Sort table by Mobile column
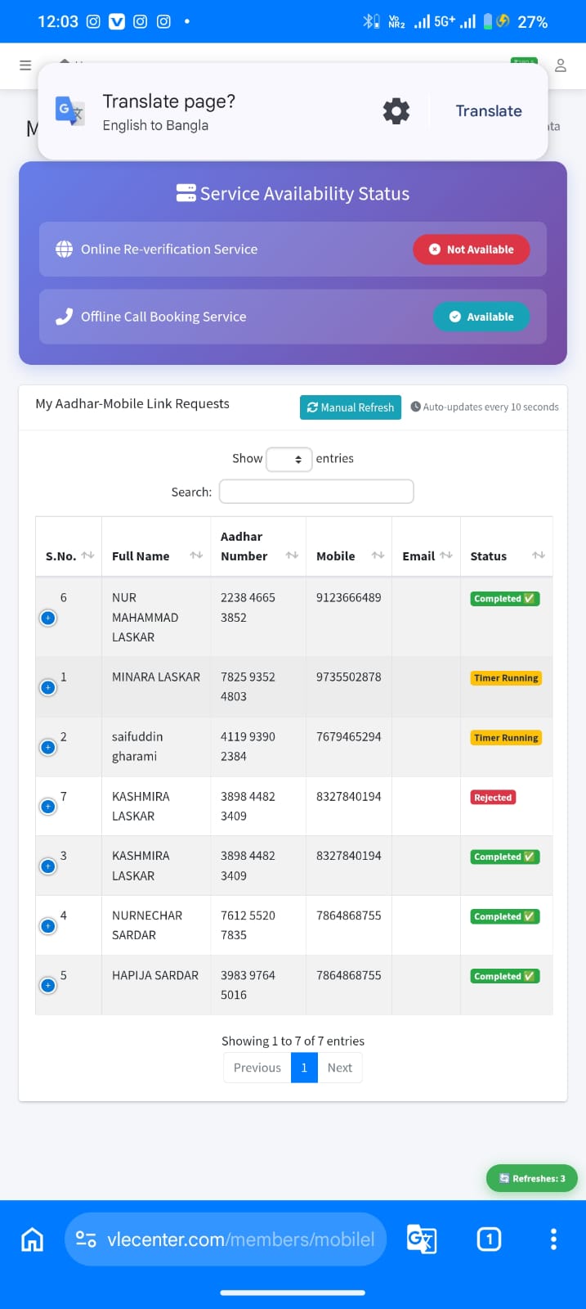The image size is (586, 1309). click(349, 556)
